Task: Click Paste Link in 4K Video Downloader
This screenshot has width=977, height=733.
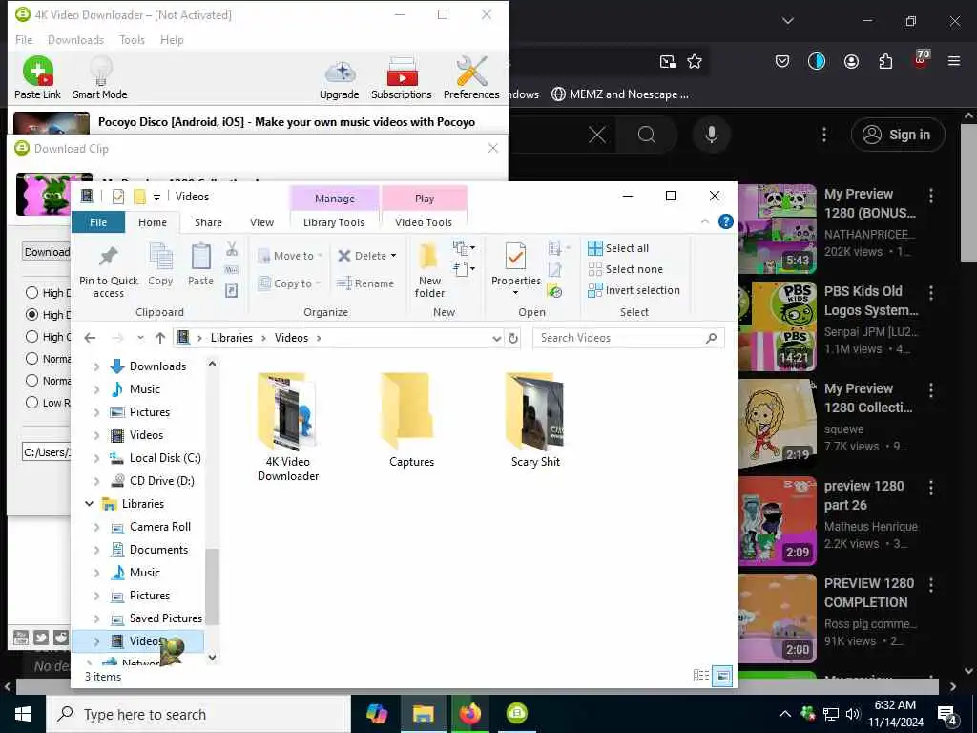Action: click(x=37, y=78)
